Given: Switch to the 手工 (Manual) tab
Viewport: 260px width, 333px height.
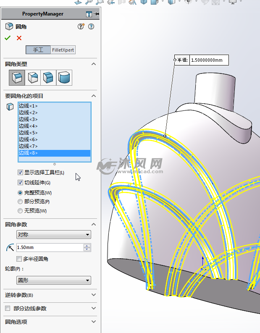Looking at the screenshot, I should click(38, 50).
